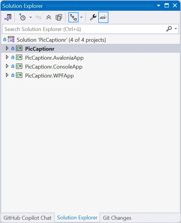
Task: Click the magnifier search icon
Action: [x=169, y=29]
